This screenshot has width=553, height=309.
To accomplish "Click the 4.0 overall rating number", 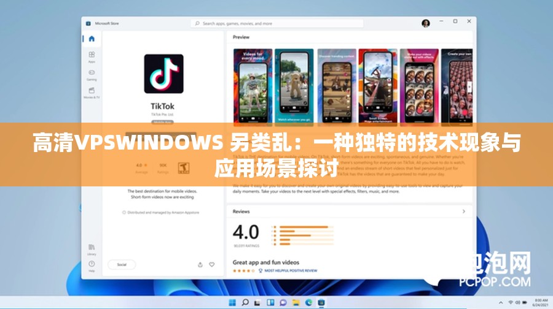I will pos(246,232).
